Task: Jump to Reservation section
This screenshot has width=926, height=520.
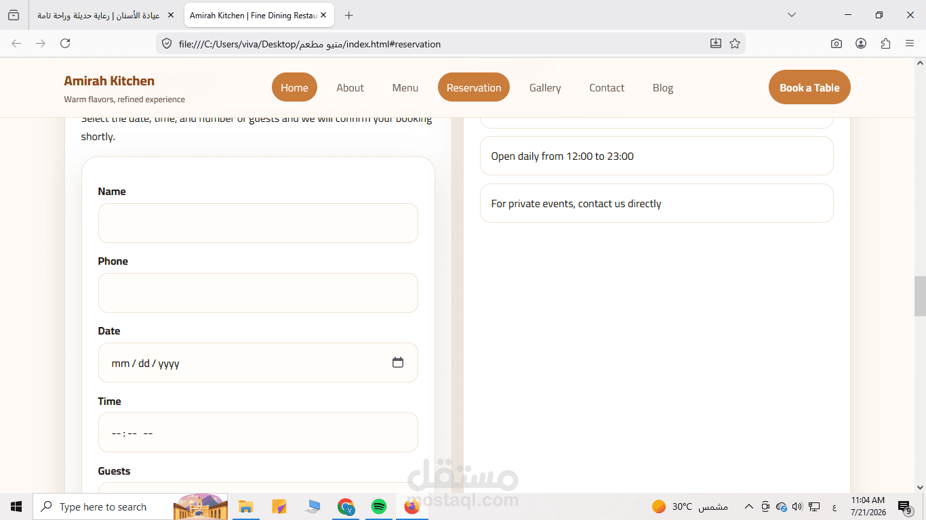Action: [x=474, y=87]
